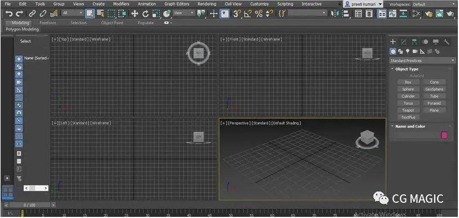Open the Rendered Frame Window icon

pos(439,14)
